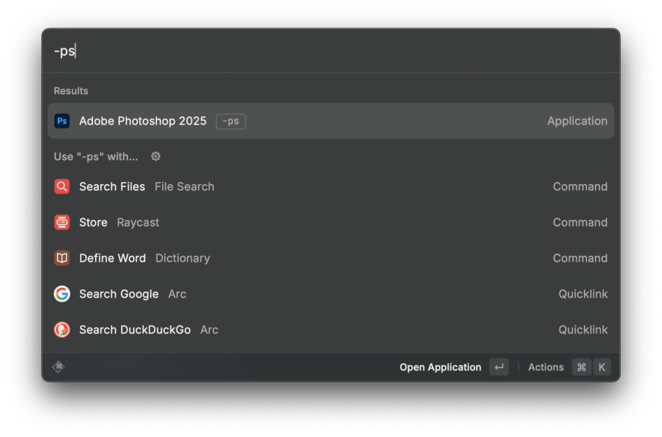Click the Raycast logo in the bottom bar
This screenshot has height=437, width=662.
click(58, 367)
